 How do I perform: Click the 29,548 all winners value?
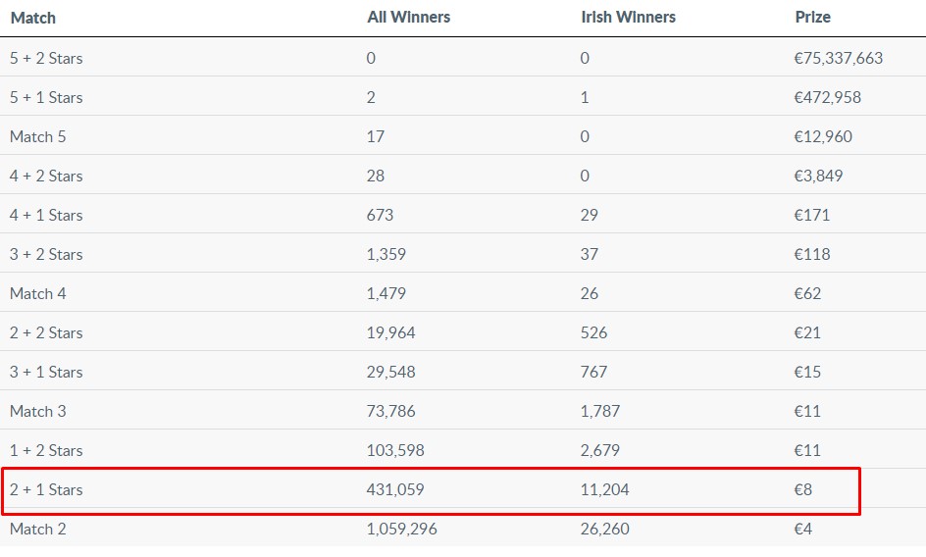pyautogui.click(x=390, y=372)
